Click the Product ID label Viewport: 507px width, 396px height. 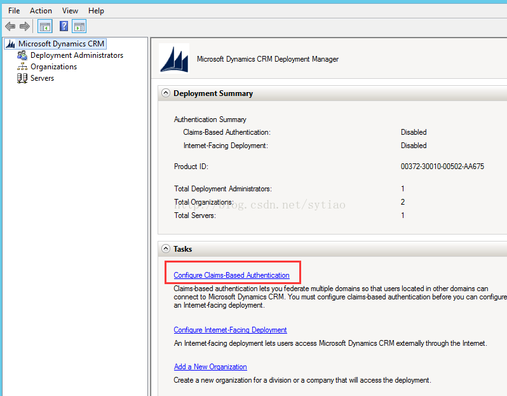click(191, 167)
